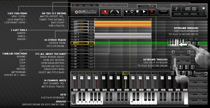Click EDIT on the Drum track
210x108 pixels.
[x=91, y=22]
